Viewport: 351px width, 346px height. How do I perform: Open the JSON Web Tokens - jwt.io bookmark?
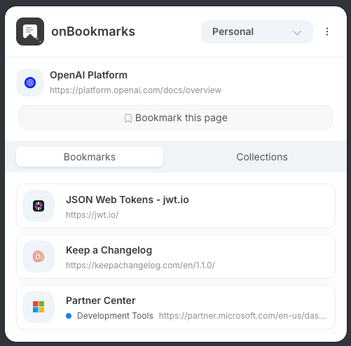click(x=176, y=206)
